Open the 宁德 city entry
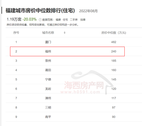The height and width of the screenshot is (126, 142). (x=48, y=79)
